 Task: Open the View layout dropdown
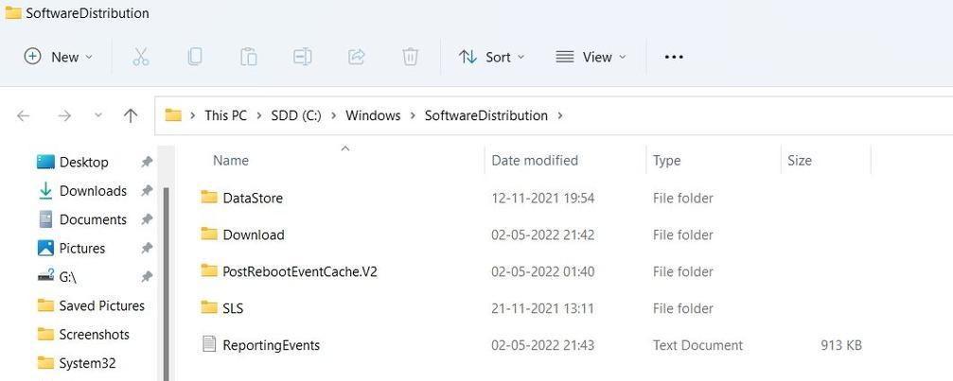[591, 57]
